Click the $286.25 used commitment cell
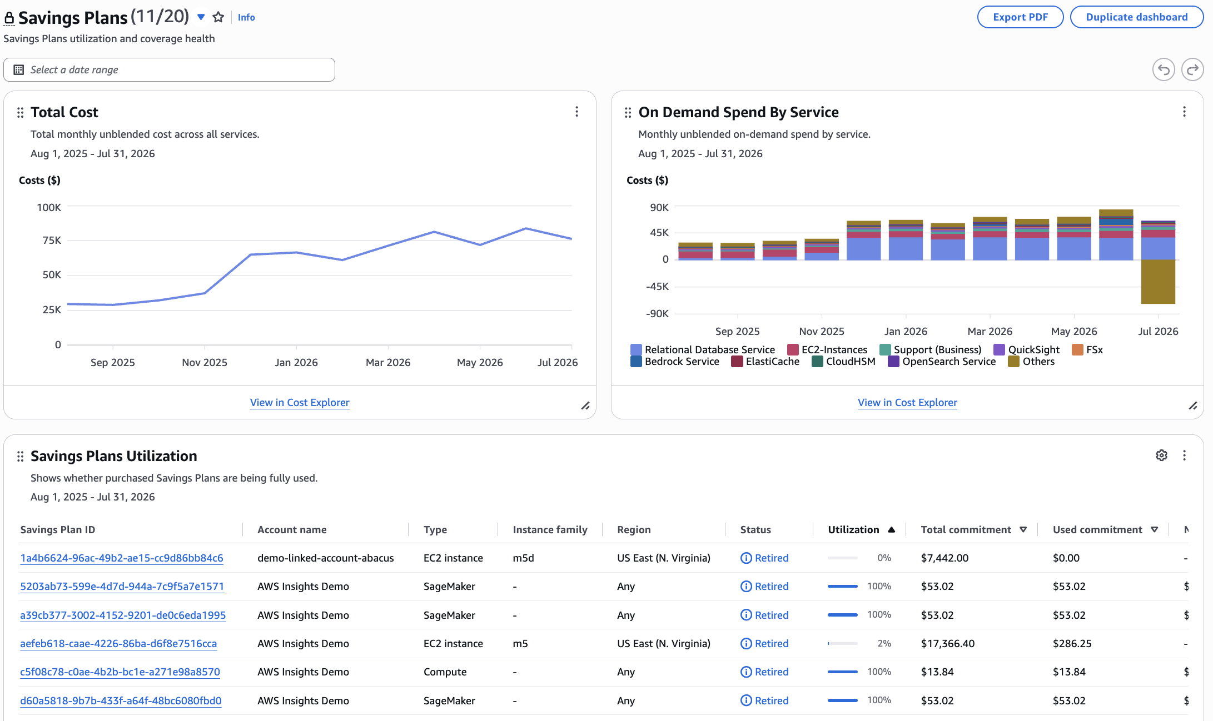 click(1072, 643)
